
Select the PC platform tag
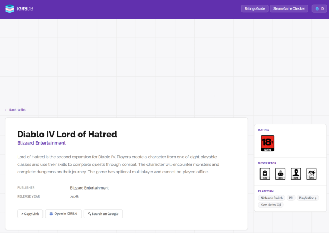pyautogui.click(x=291, y=198)
